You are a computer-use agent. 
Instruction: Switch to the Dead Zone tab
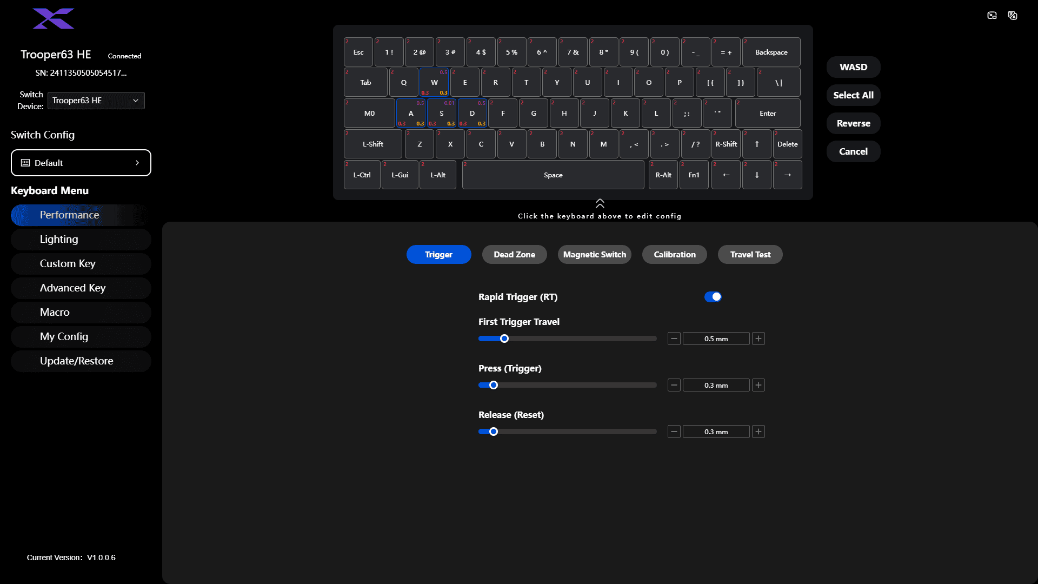click(x=515, y=255)
